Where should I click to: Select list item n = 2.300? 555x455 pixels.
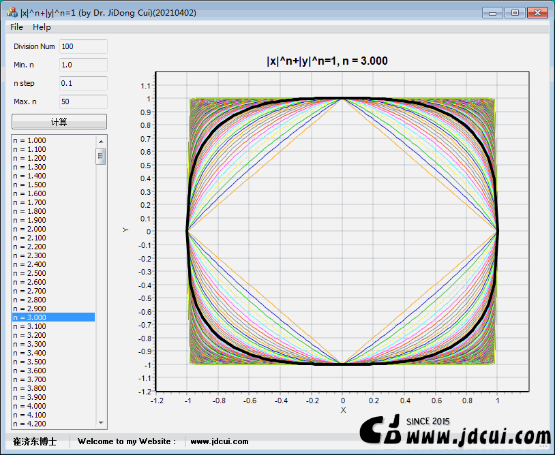pos(53,255)
